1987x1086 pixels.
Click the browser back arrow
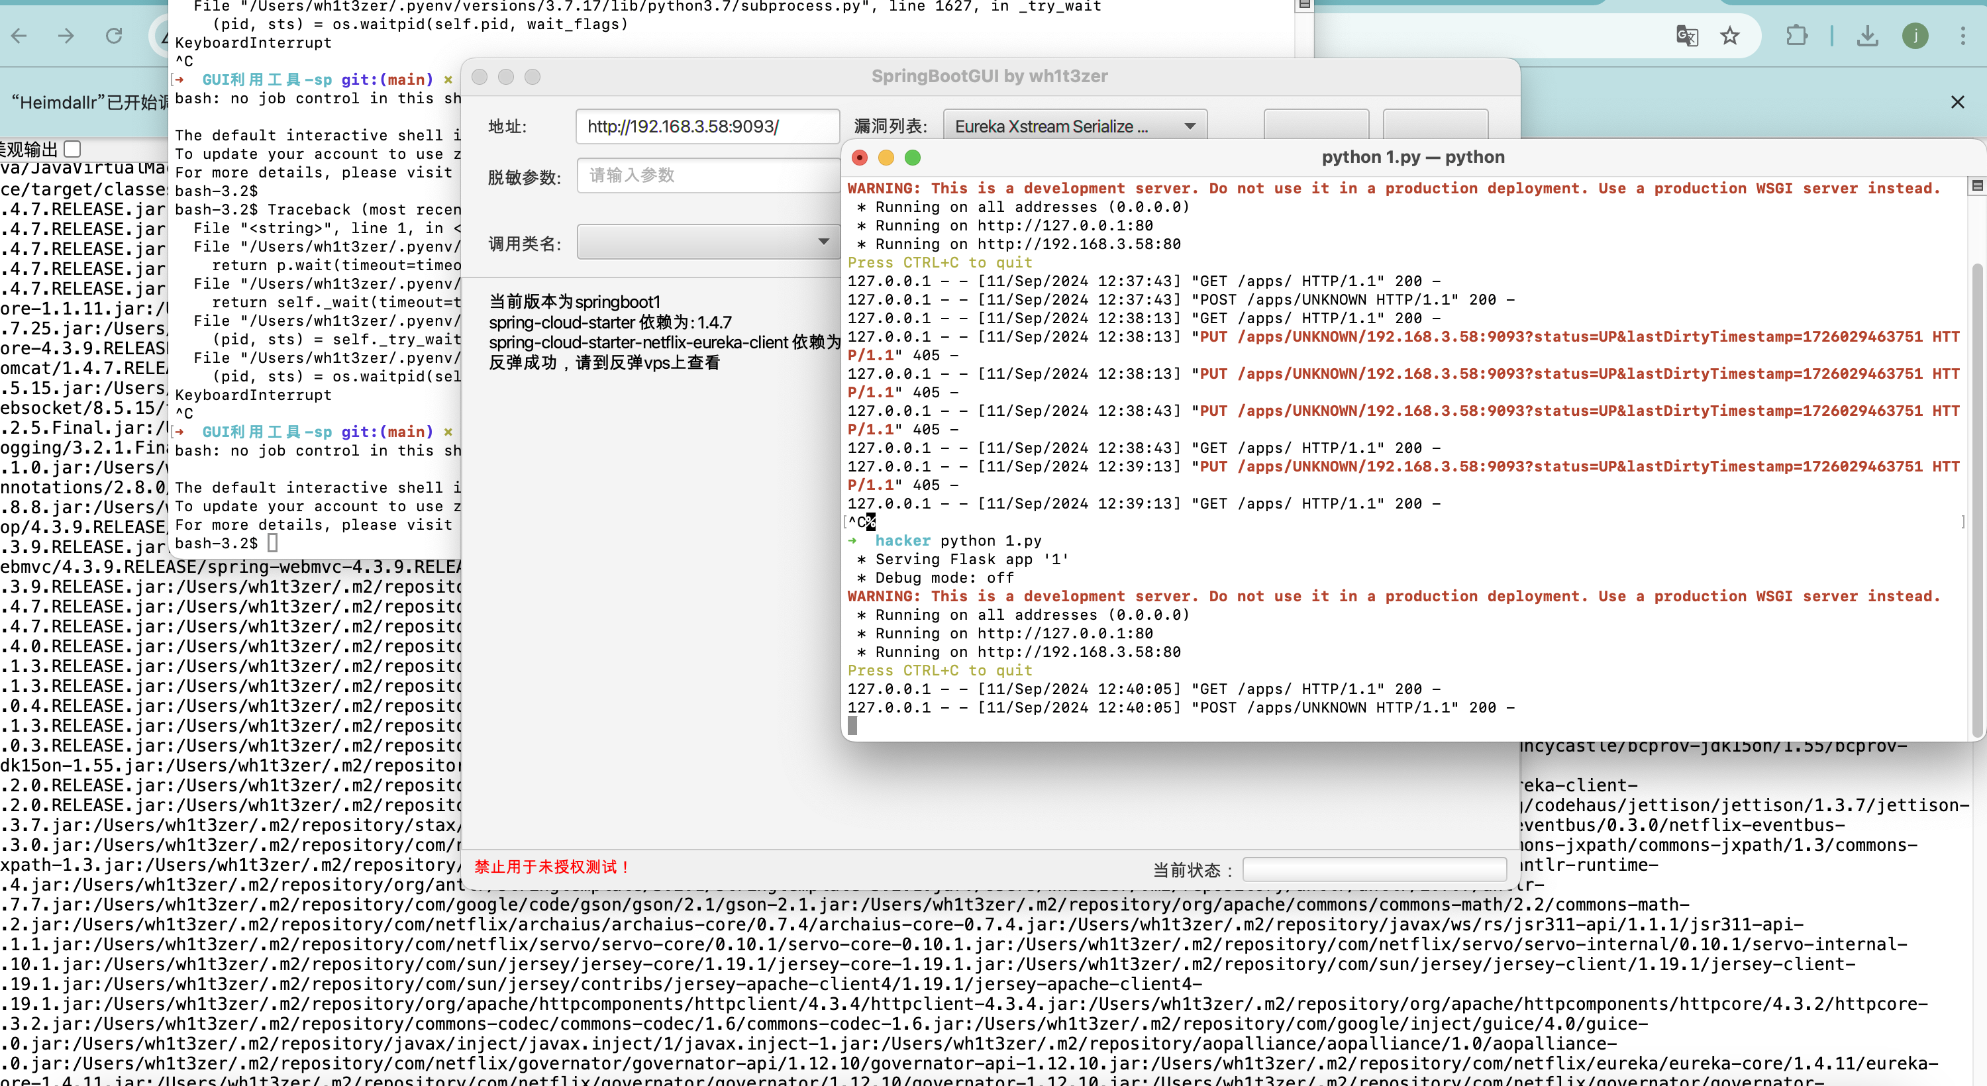point(19,36)
